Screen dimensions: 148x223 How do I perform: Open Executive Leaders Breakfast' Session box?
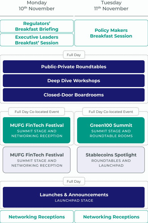tap(37, 40)
